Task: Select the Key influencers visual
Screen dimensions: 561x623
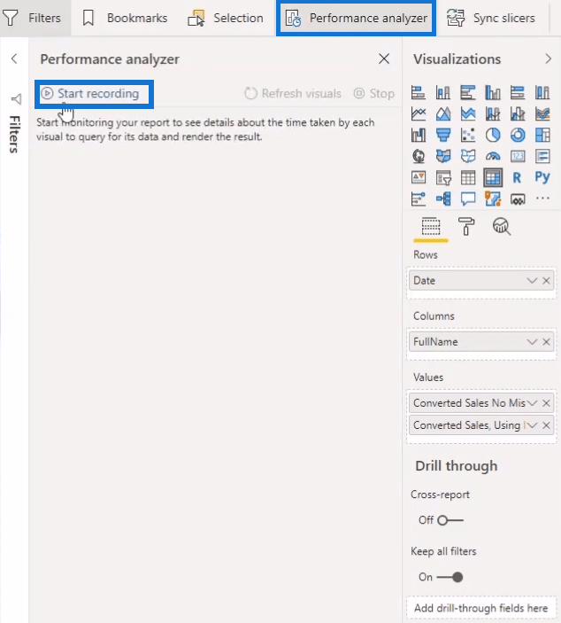Action: [x=419, y=199]
